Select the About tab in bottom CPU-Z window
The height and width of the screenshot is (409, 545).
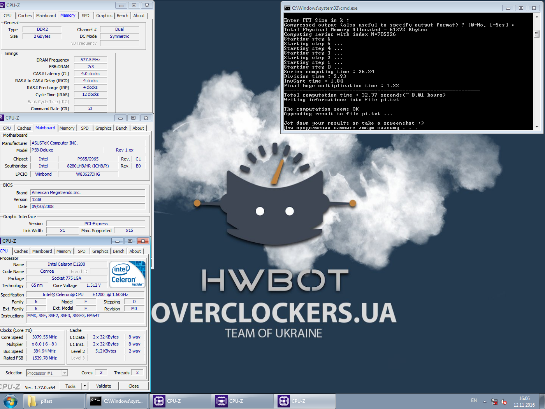point(135,251)
